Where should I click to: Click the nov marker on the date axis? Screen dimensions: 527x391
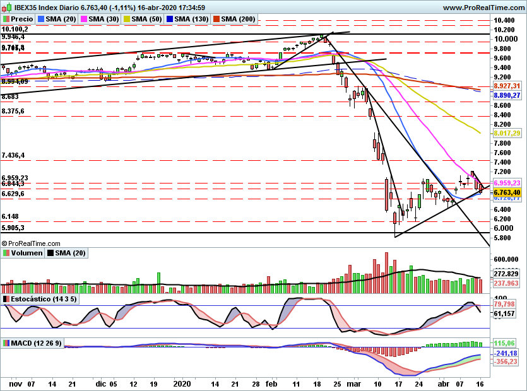click(x=16, y=384)
